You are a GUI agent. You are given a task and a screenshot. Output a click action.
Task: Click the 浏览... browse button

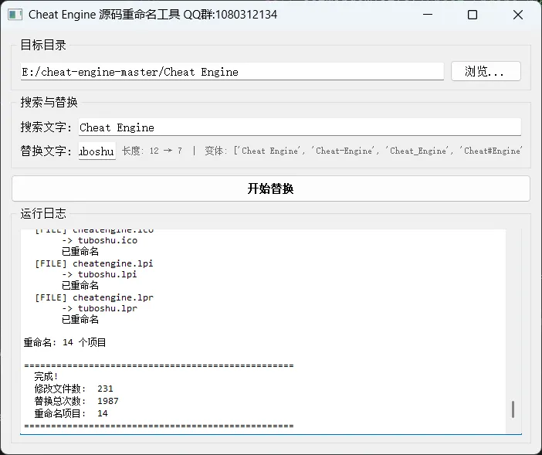tap(486, 71)
